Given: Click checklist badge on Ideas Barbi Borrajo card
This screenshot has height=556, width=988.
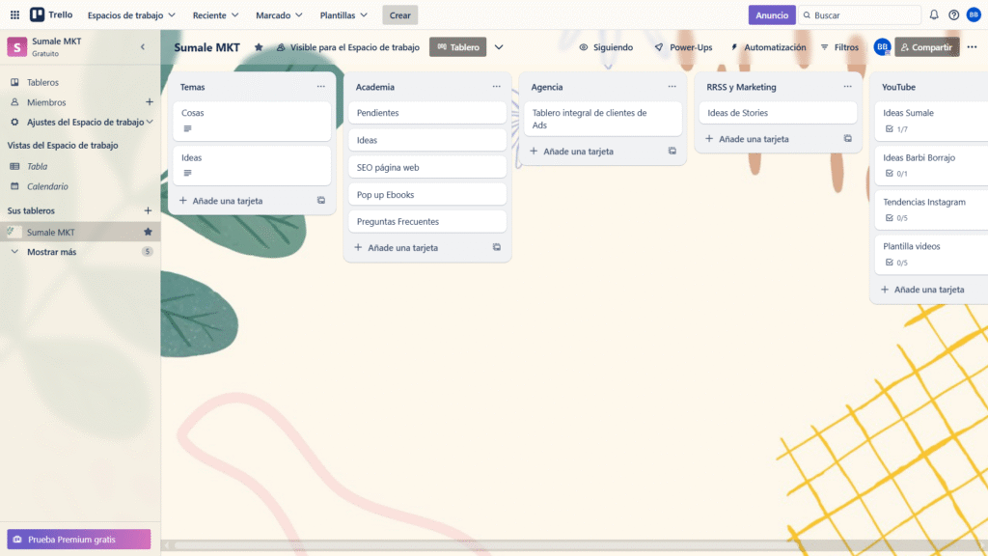Looking at the screenshot, I should click(x=895, y=174).
